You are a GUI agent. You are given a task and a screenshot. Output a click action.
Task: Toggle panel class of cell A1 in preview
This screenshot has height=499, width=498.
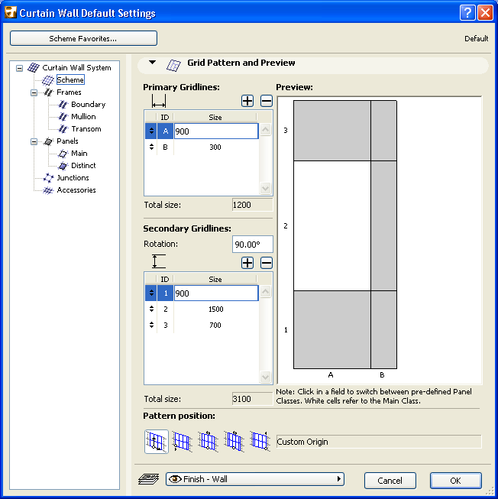(332, 329)
